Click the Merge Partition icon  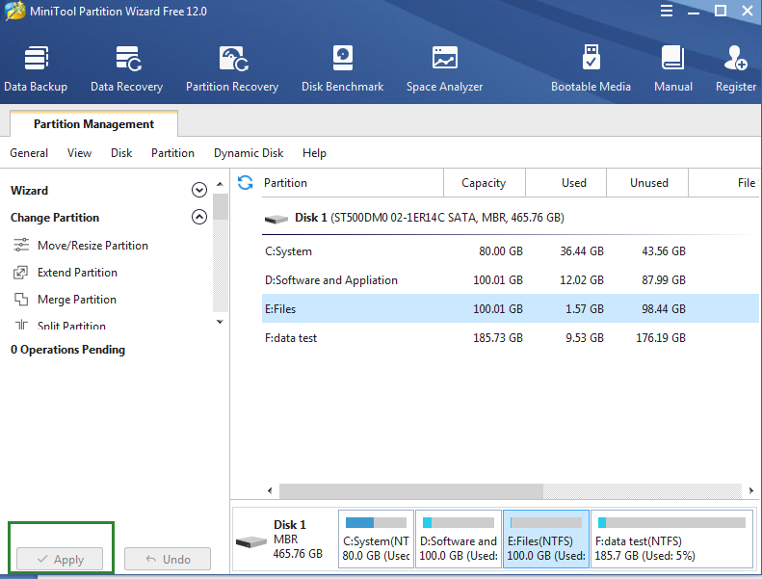(x=21, y=299)
